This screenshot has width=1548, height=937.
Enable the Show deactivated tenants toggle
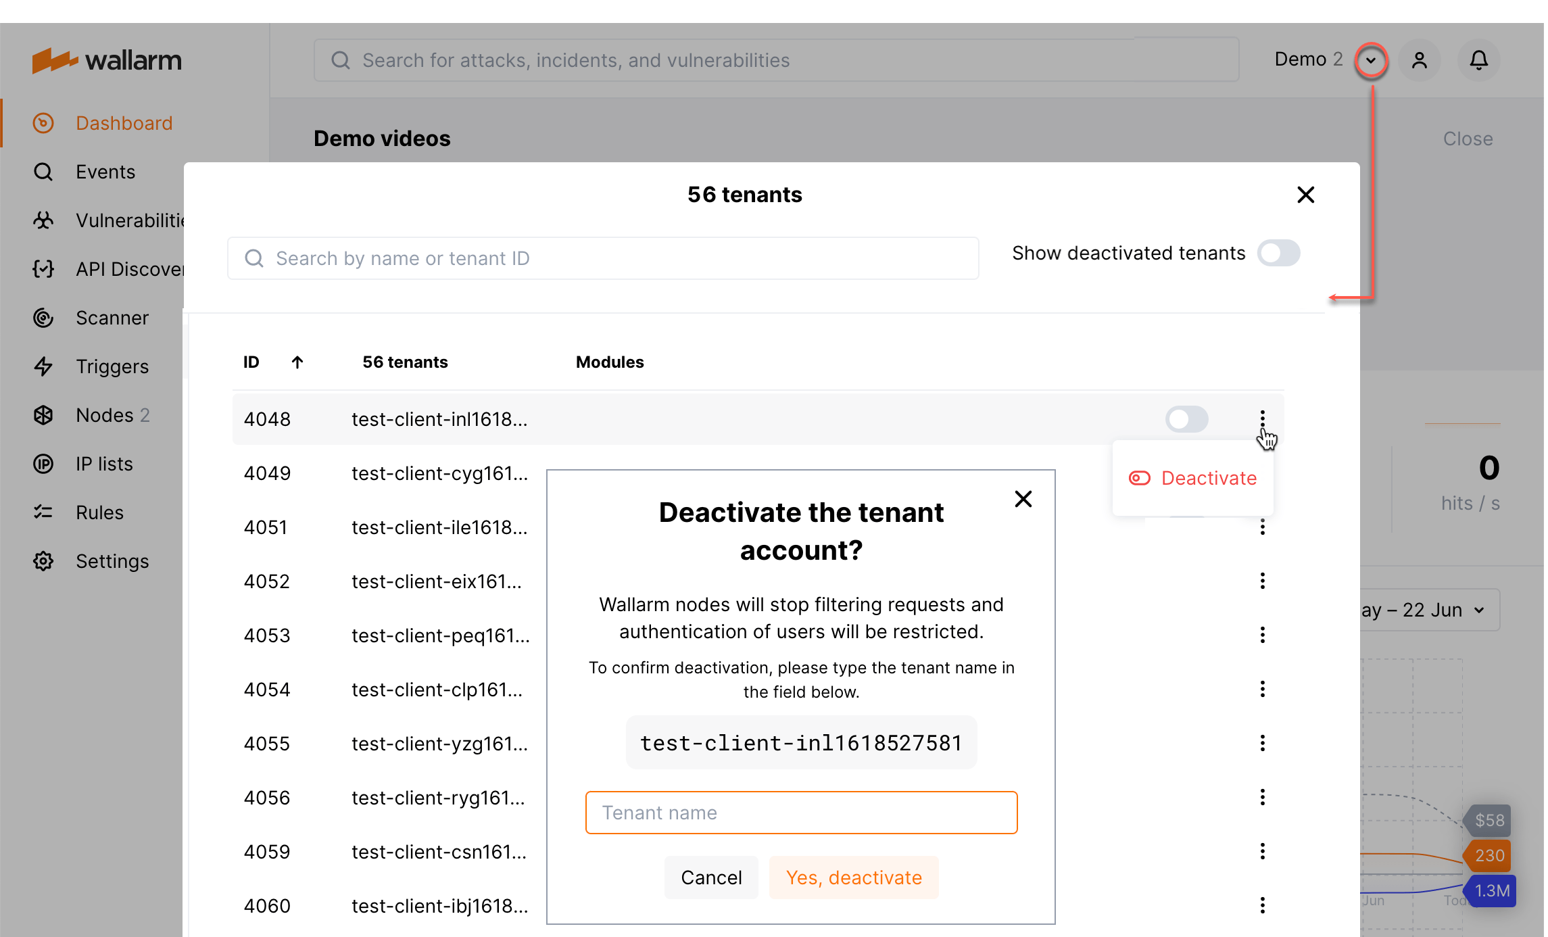(1278, 253)
